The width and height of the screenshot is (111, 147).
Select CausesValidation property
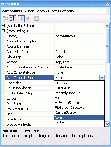pyautogui.click(x=30, y=88)
